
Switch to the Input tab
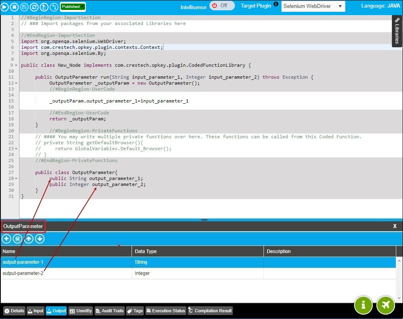click(36, 311)
